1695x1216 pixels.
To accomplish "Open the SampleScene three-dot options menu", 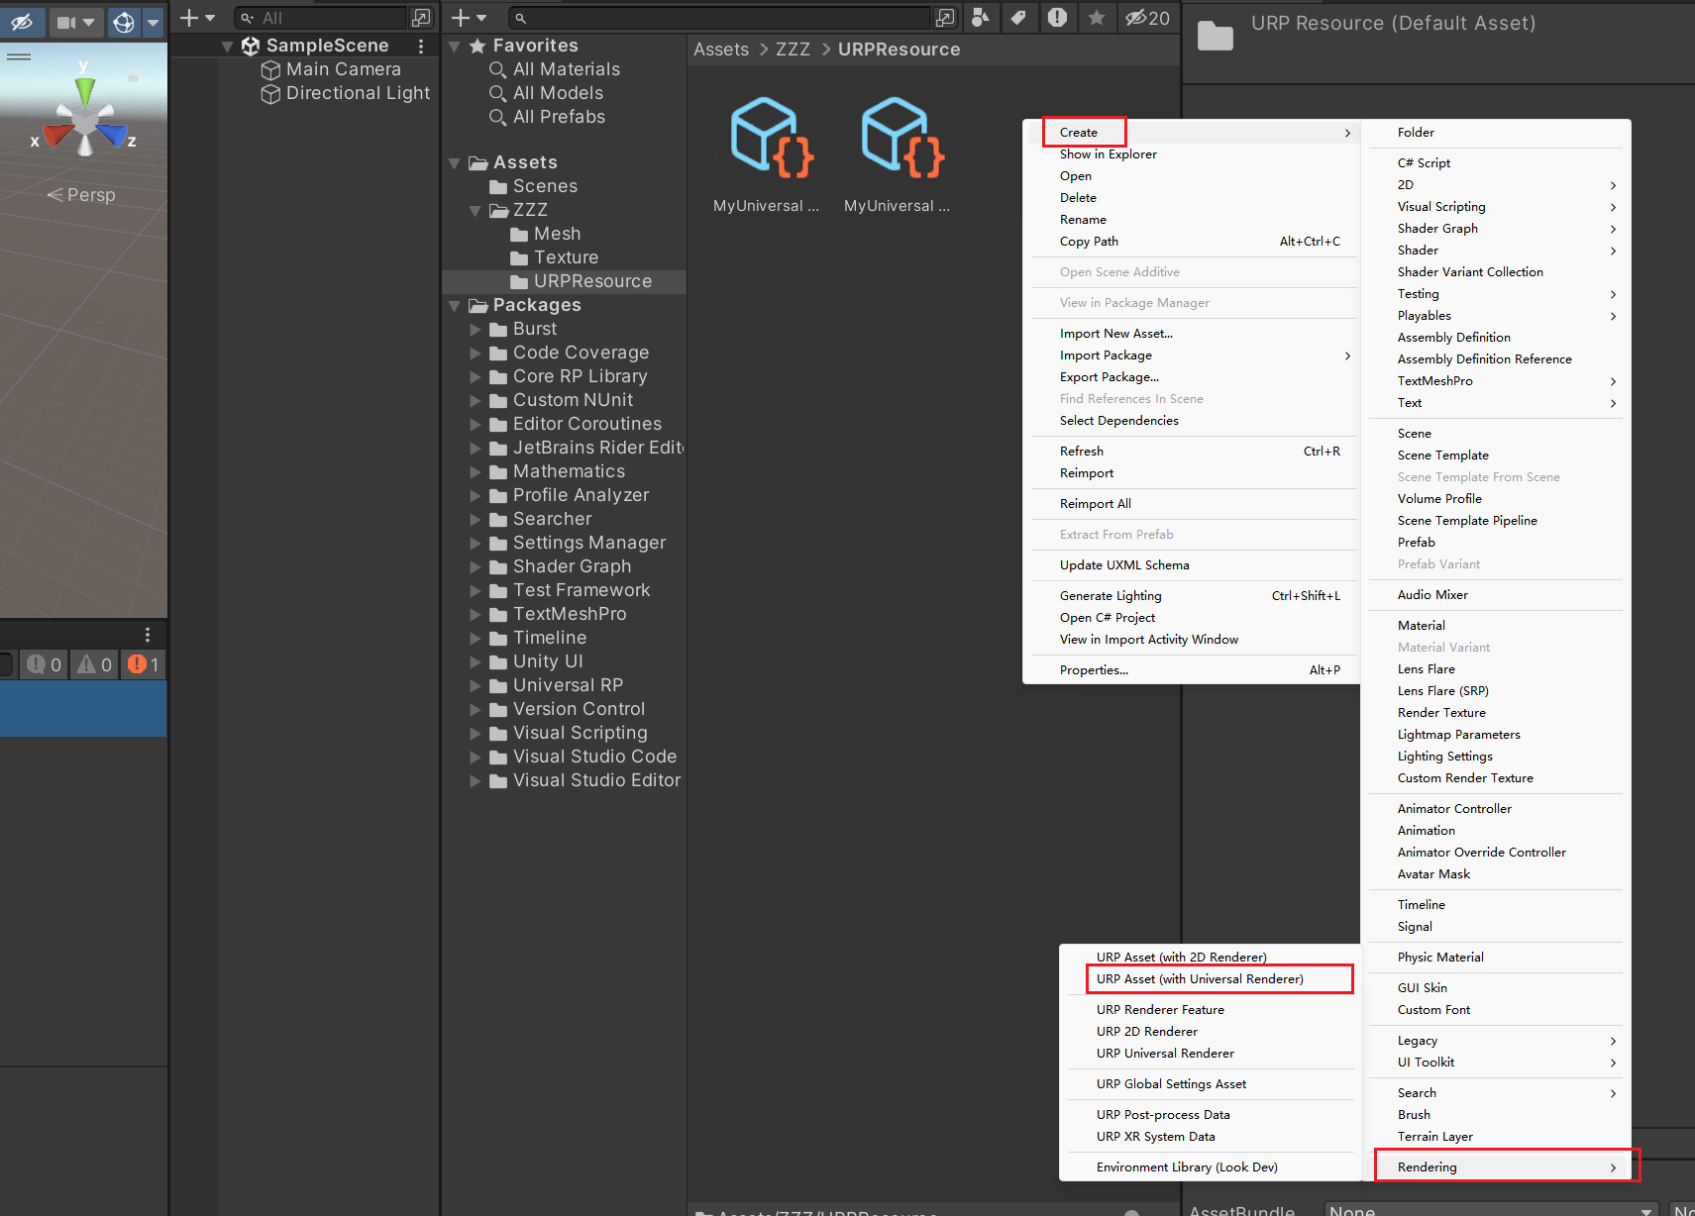I will [421, 47].
